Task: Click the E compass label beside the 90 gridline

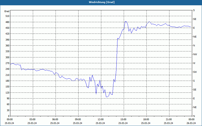Action: click(x=194, y=99)
